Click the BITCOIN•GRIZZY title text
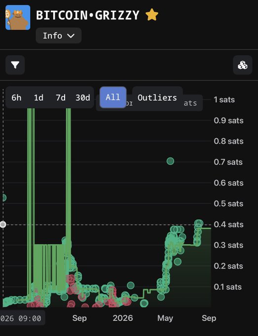This screenshot has height=336, width=258. pos(88,15)
